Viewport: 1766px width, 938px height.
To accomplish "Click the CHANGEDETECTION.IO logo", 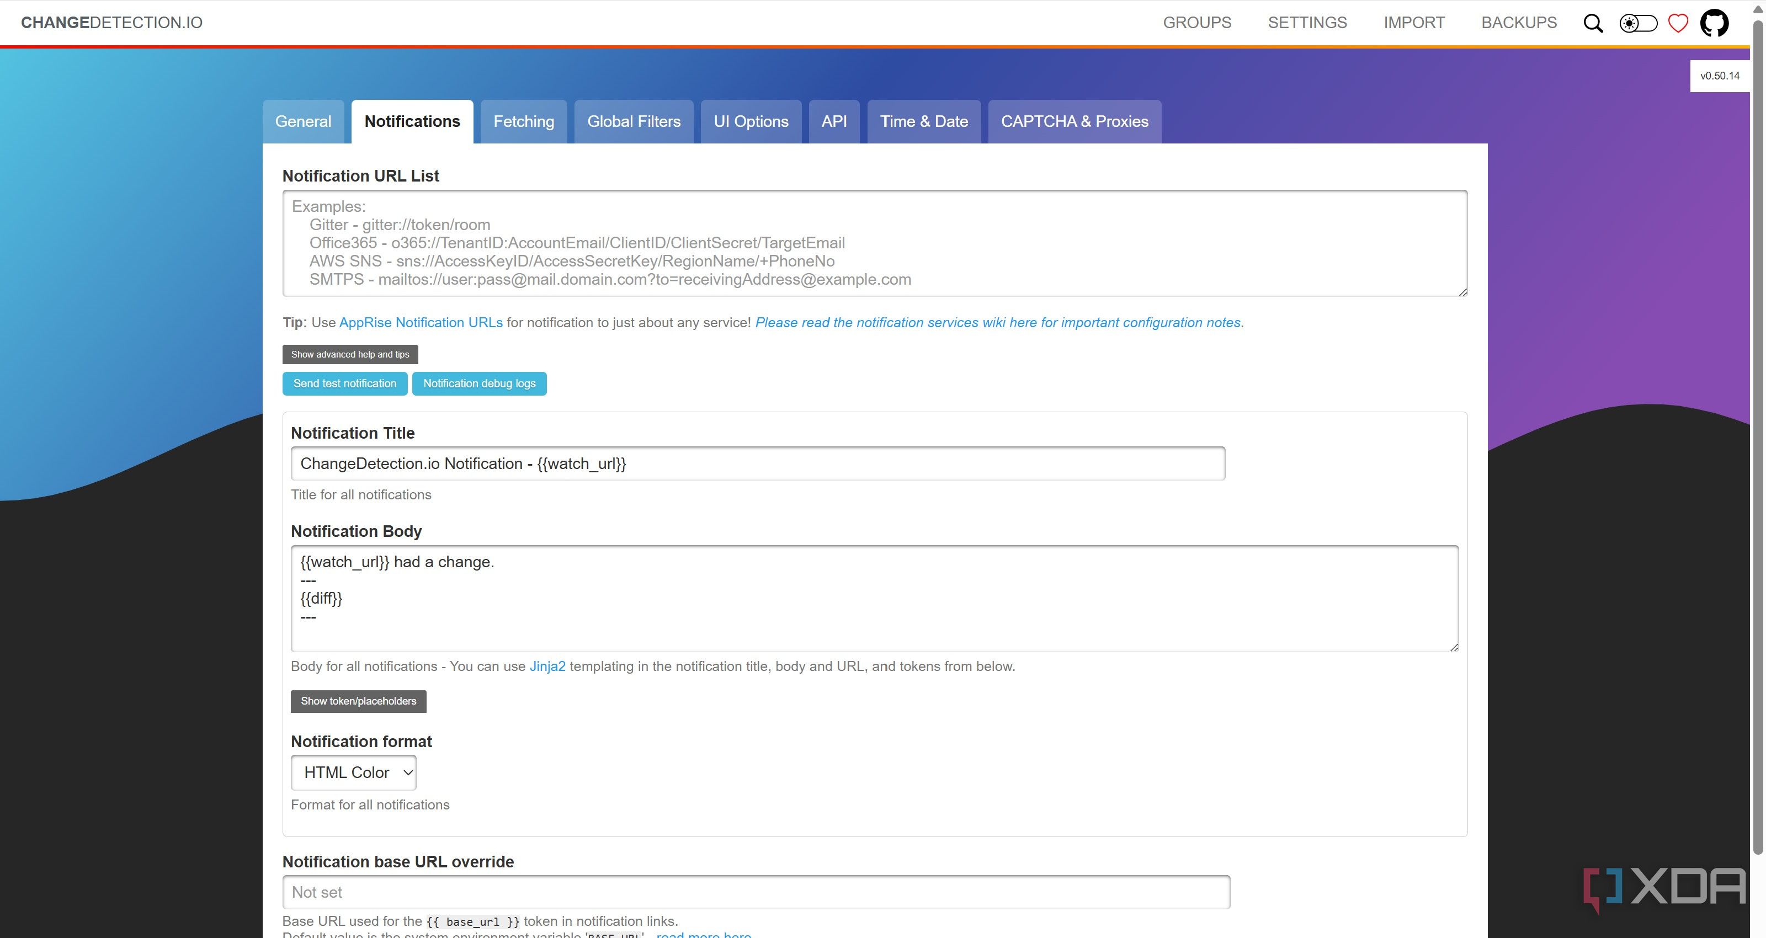I will coord(111,23).
